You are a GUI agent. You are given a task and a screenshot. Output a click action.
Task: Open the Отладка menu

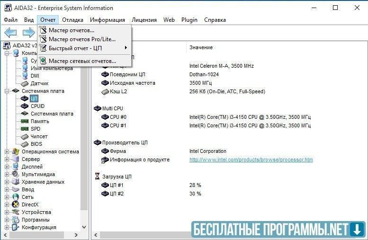(x=72, y=20)
